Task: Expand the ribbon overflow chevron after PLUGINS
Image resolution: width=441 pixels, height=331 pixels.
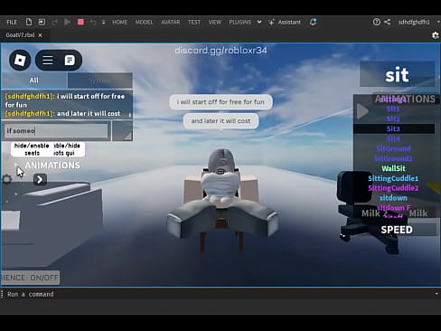Action: click(259, 22)
